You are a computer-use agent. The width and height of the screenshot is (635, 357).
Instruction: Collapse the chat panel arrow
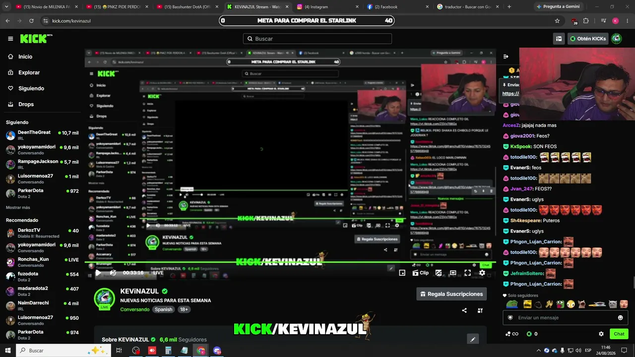click(506, 57)
